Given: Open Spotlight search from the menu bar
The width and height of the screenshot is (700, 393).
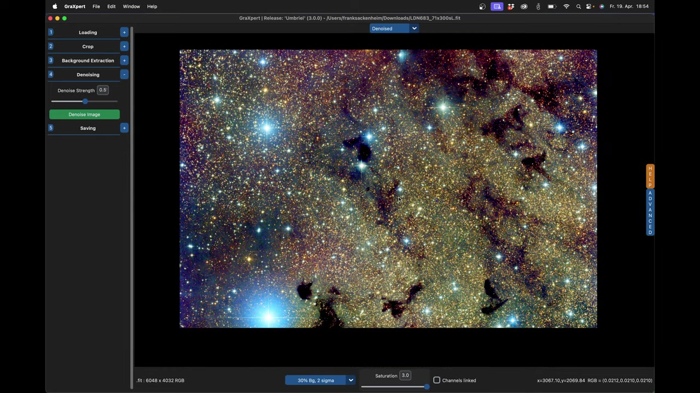Looking at the screenshot, I should [578, 6].
